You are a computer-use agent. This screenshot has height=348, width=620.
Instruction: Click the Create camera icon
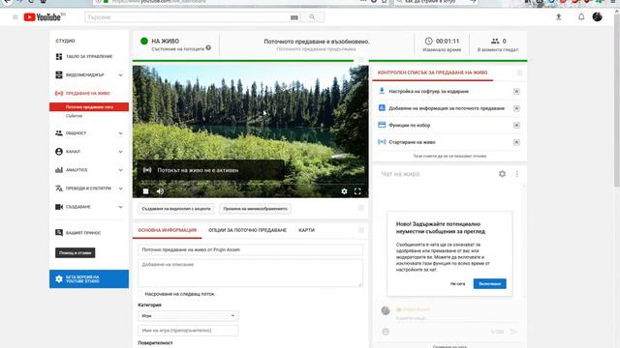point(59,207)
